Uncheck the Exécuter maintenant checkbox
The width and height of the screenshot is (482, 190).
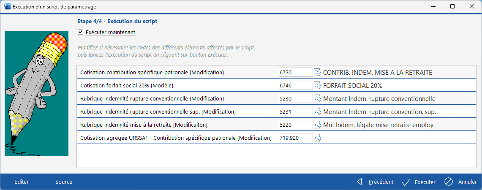click(x=81, y=32)
